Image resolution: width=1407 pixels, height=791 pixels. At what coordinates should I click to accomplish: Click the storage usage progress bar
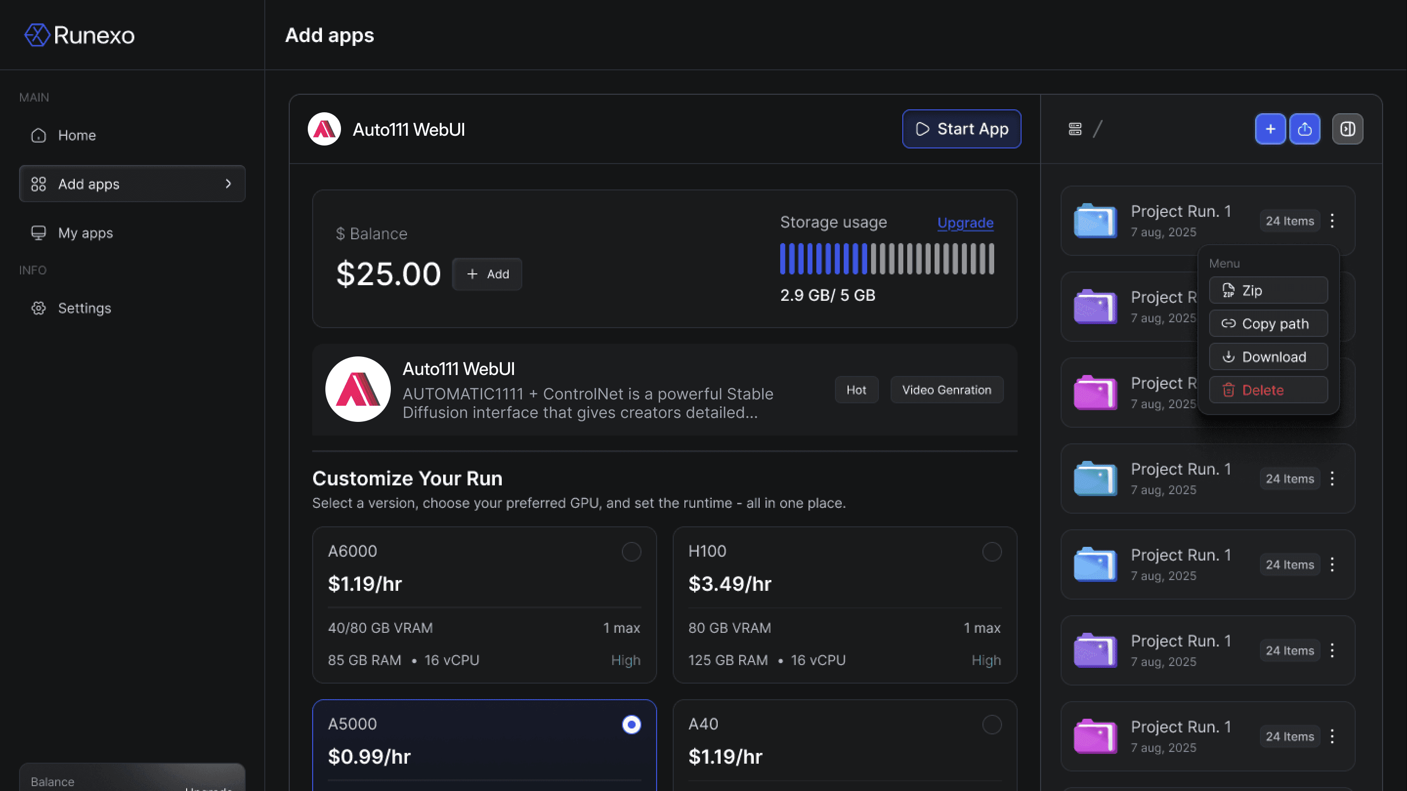pyautogui.click(x=887, y=259)
